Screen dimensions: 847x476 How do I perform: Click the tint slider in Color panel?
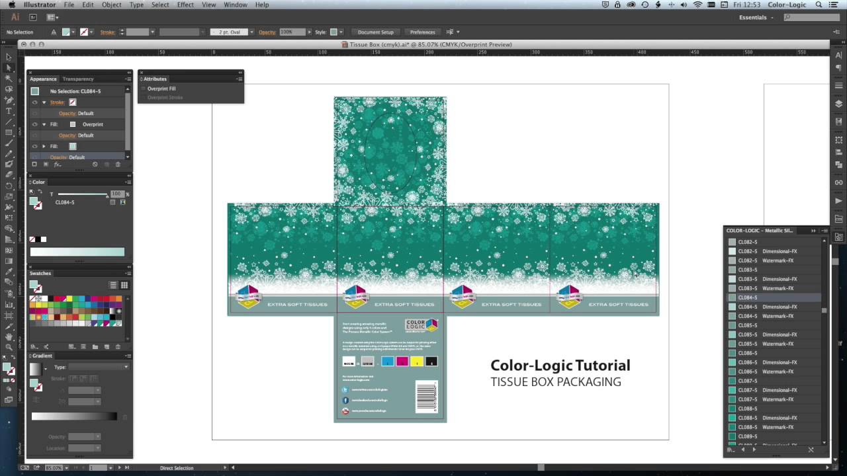click(x=82, y=194)
